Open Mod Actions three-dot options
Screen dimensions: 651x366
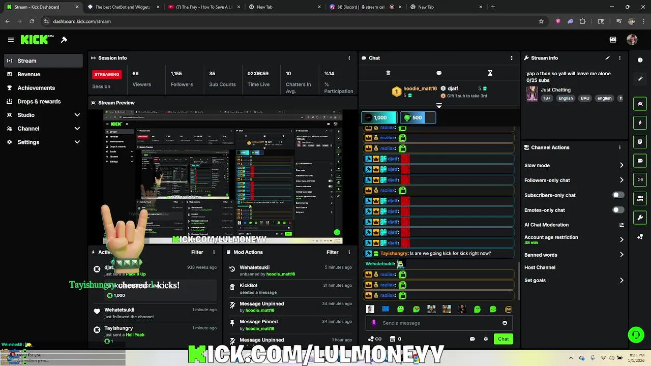coord(349,252)
